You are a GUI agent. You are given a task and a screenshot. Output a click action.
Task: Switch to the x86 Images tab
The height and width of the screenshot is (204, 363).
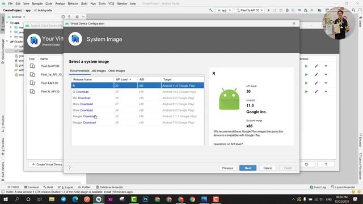pyautogui.click(x=99, y=71)
